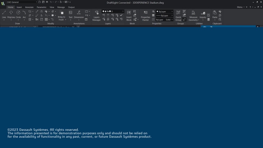Open the Menu dropdown at top right

241,7
